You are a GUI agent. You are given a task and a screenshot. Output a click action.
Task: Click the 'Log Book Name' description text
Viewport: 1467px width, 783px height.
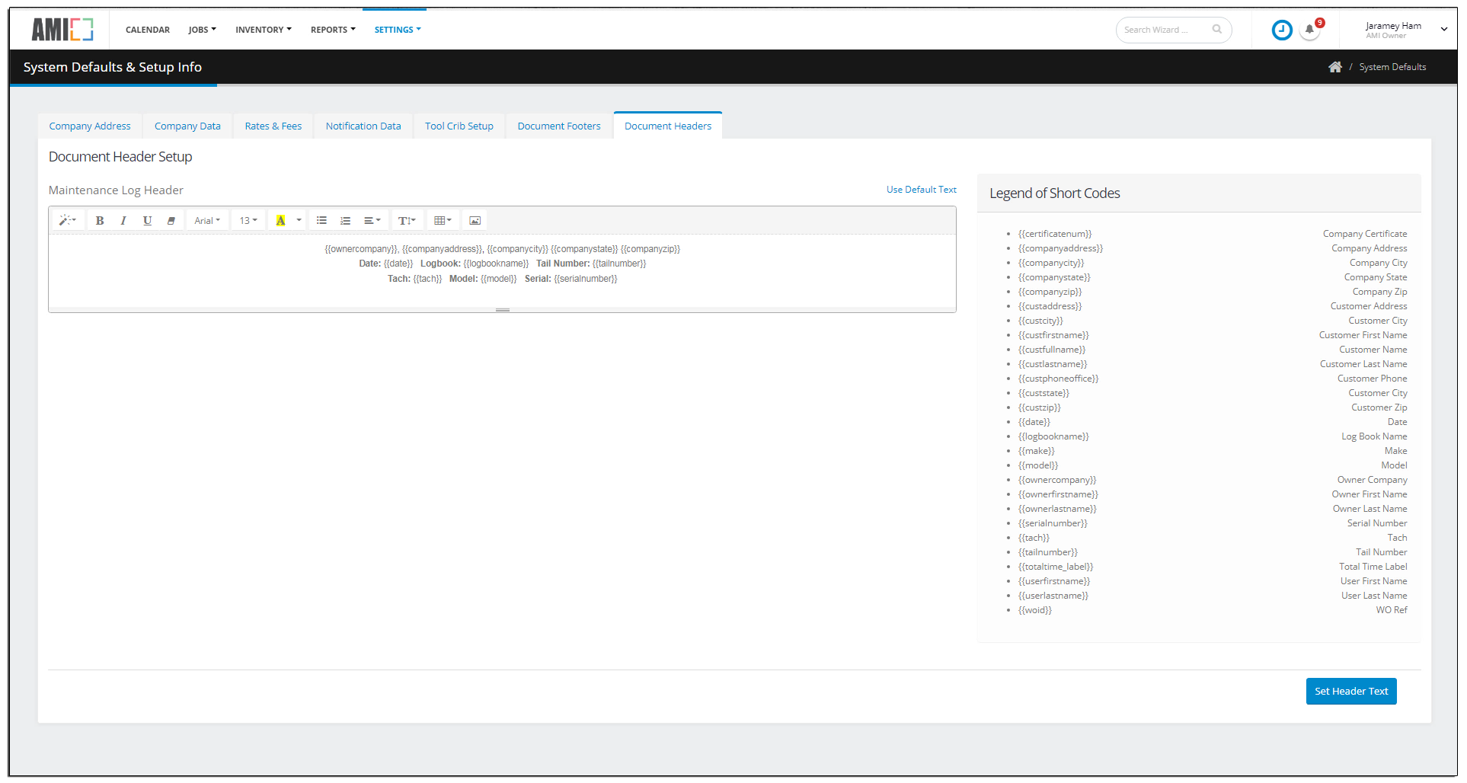pyautogui.click(x=1374, y=436)
